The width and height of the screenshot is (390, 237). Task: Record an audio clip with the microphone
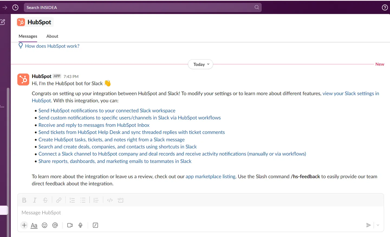pos(80,225)
